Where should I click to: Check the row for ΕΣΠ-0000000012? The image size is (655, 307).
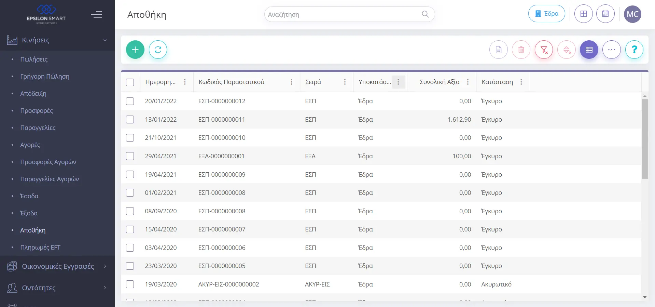pos(130,101)
